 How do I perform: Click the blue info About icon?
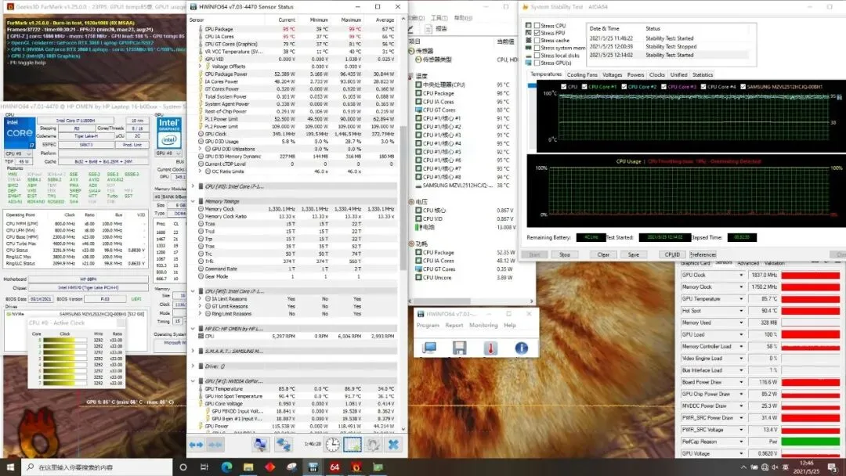521,348
